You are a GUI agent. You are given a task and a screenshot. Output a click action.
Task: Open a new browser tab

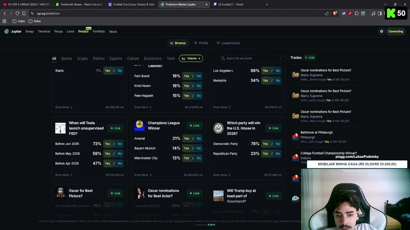tap(267, 4)
